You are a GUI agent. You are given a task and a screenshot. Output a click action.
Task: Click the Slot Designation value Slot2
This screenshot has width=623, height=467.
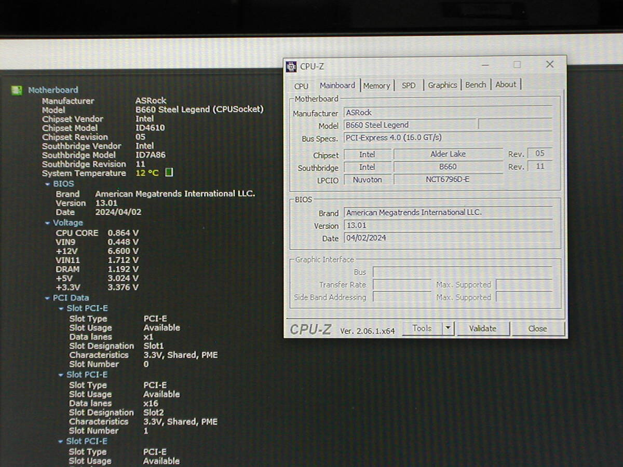(x=154, y=413)
